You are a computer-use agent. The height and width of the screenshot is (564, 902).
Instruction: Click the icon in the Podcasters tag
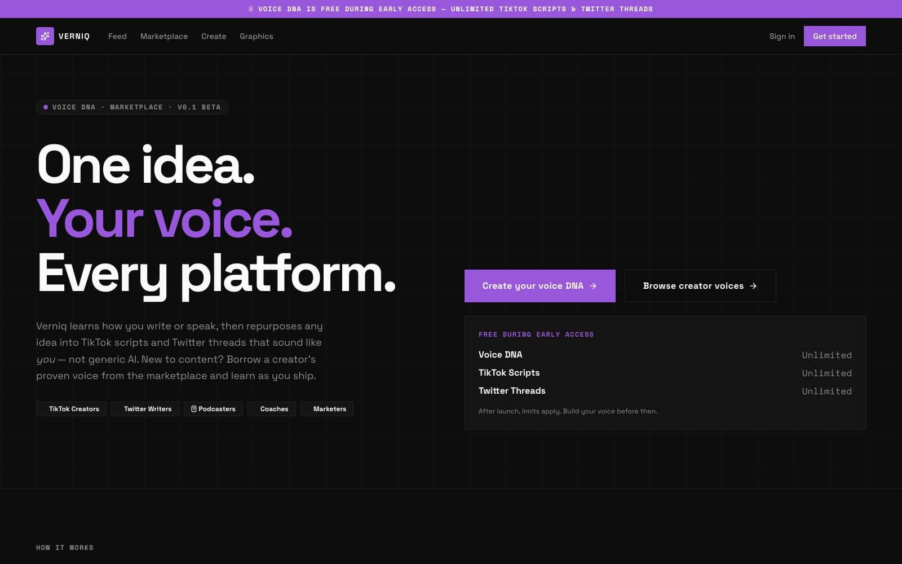click(x=194, y=409)
